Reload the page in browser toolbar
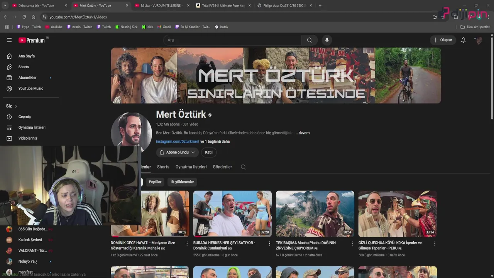This screenshot has height=278, width=494. click(x=24, y=17)
